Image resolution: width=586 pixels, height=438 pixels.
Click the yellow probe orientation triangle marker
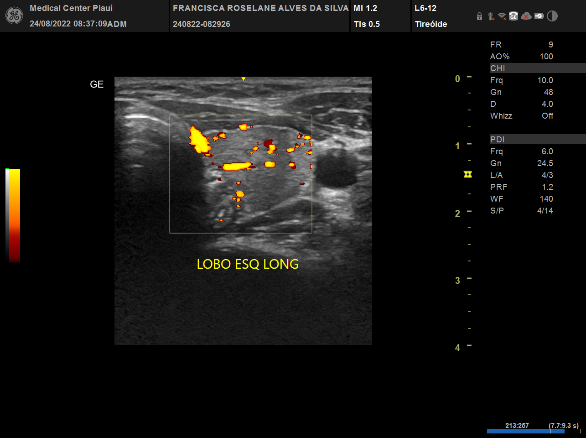244,79
